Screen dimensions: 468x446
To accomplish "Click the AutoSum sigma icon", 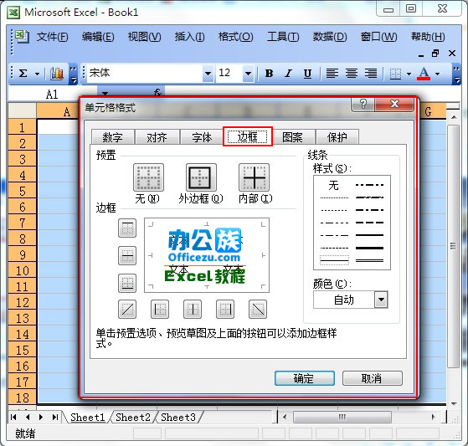I will [23, 73].
